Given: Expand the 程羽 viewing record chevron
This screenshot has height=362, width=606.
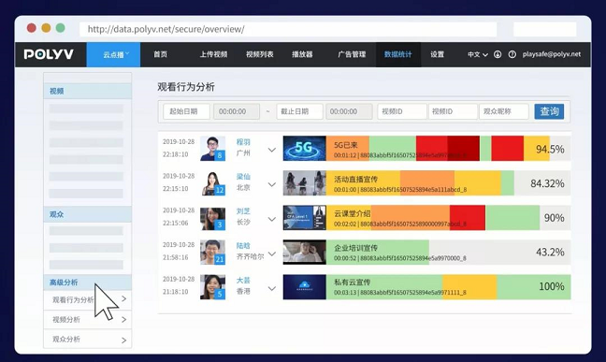Looking at the screenshot, I should pos(272,150).
